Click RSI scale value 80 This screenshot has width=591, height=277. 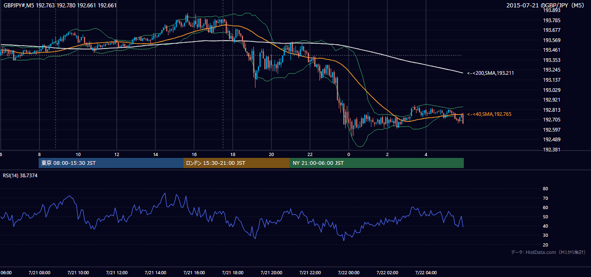[x=546, y=189]
